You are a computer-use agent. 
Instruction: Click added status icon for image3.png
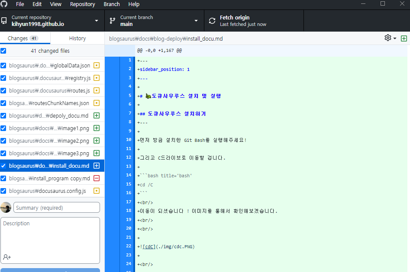point(97,153)
